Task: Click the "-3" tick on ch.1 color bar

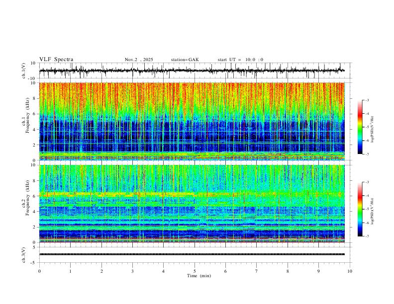Action: pyautogui.click(x=367, y=100)
